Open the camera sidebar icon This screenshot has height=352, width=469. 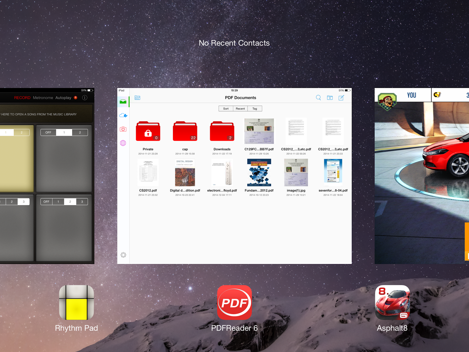click(x=123, y=129)
